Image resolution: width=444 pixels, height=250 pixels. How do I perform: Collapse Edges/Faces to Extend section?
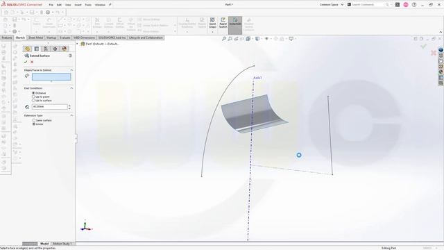71,70
